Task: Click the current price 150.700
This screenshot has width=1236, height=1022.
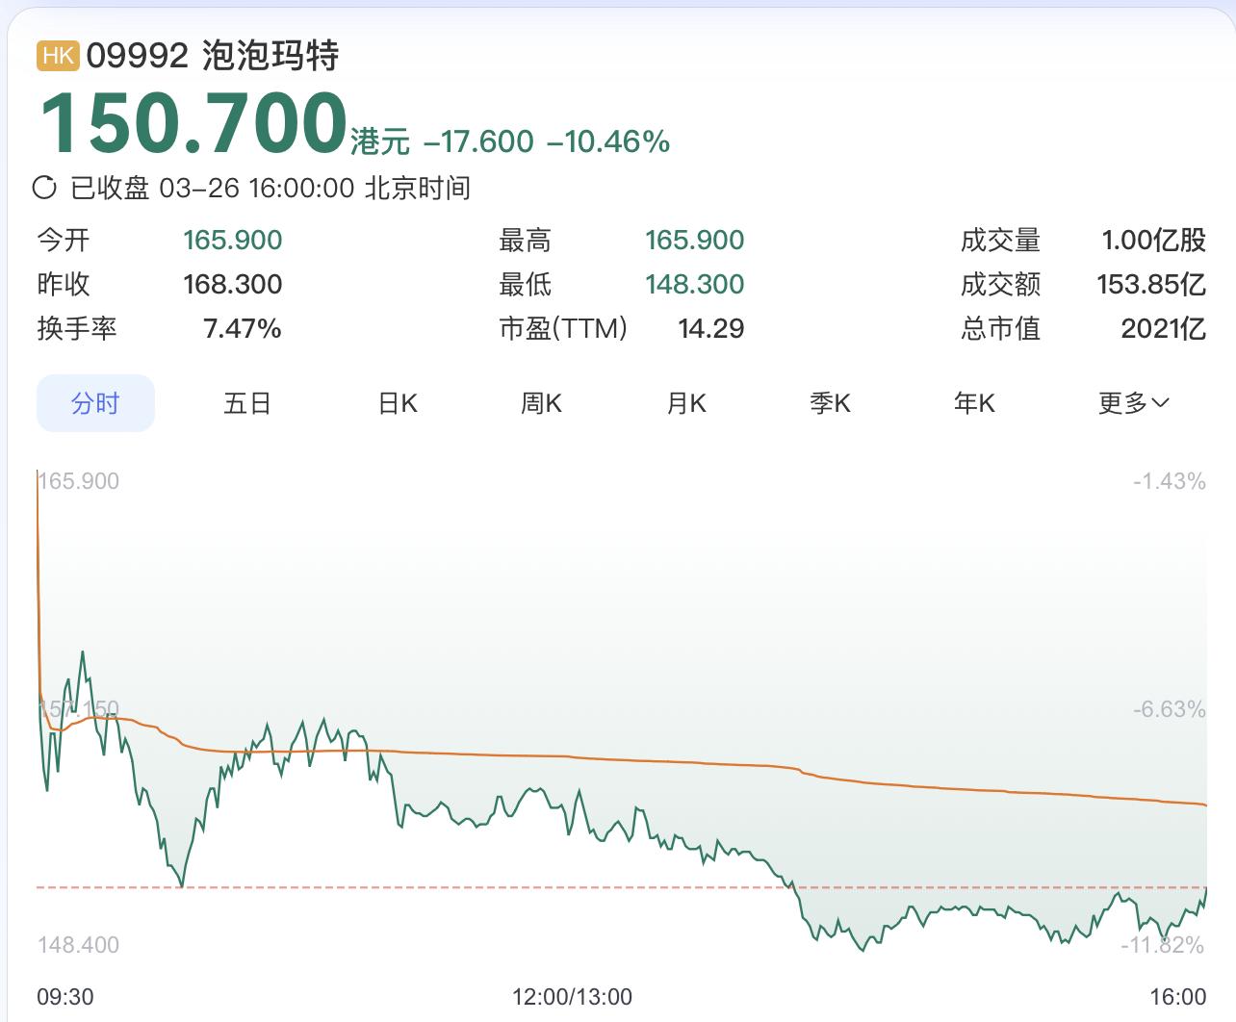Action: [193, 124]
